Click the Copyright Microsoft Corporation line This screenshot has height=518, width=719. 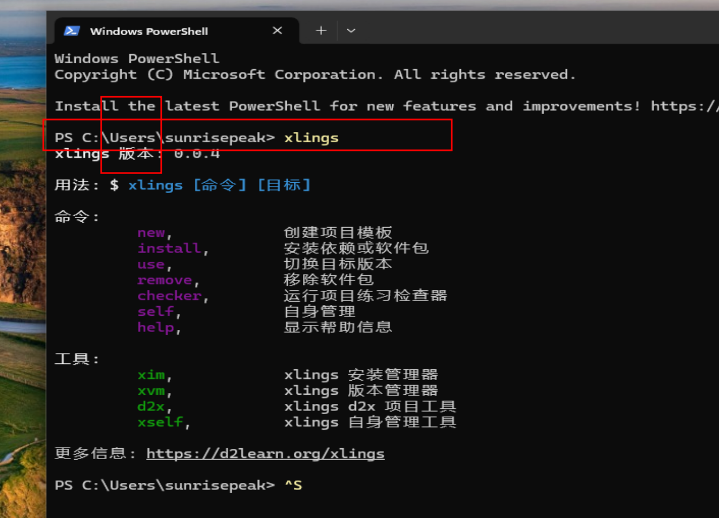[315, 75]
